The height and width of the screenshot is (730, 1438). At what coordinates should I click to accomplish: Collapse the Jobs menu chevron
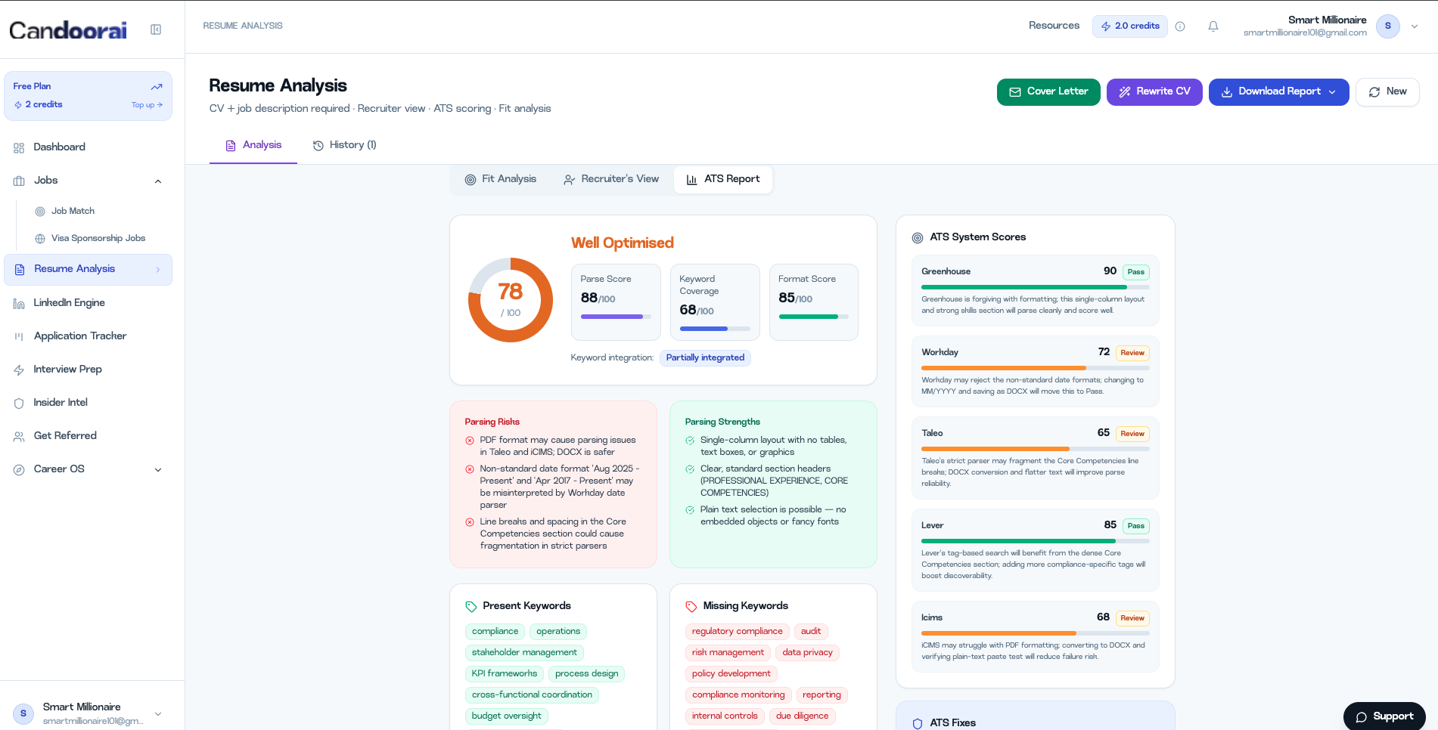click(x=158, y=181)
